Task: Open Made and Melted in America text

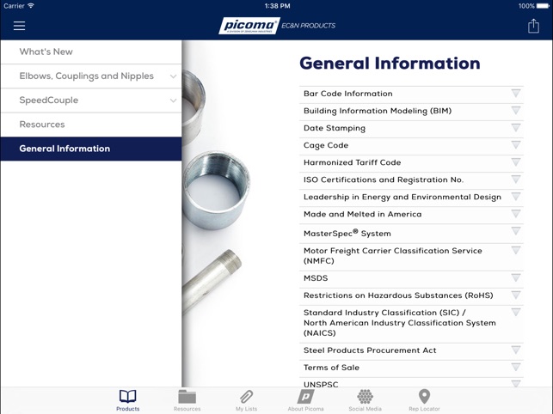Action: coord(363,214)
